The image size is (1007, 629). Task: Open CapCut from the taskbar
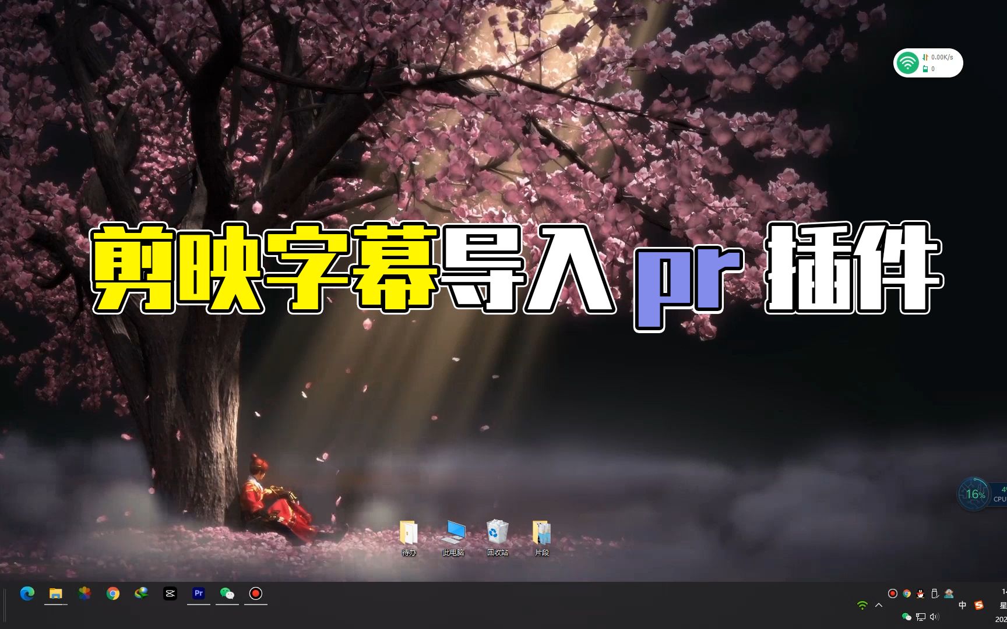pyautogui.click(x=170, y=593)
